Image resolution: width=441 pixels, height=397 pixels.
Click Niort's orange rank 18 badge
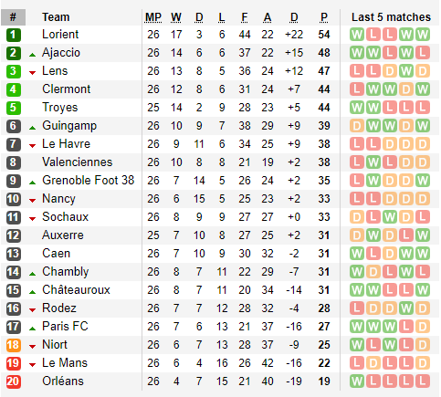pyautogui.click(x=14, y=345)
